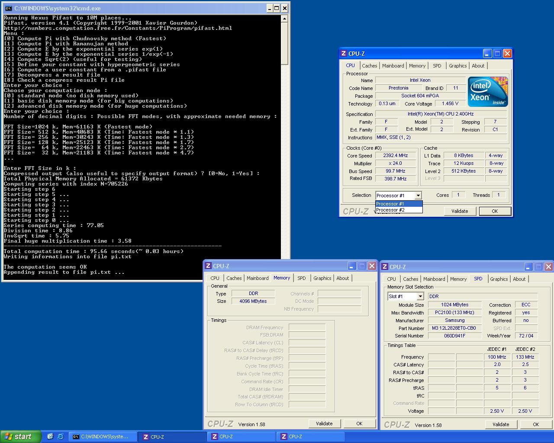Viewport: 554px width, 443px height.
Task: Open Caches tab in SPD window
Action: 410,279
